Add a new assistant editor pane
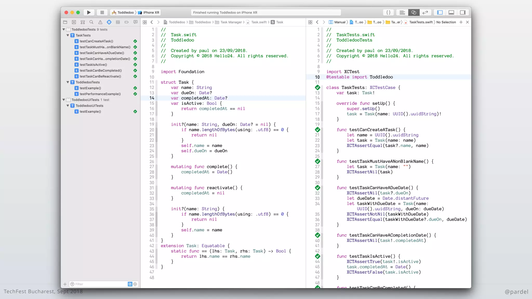The image size is (532, 299). coord(461,22)
